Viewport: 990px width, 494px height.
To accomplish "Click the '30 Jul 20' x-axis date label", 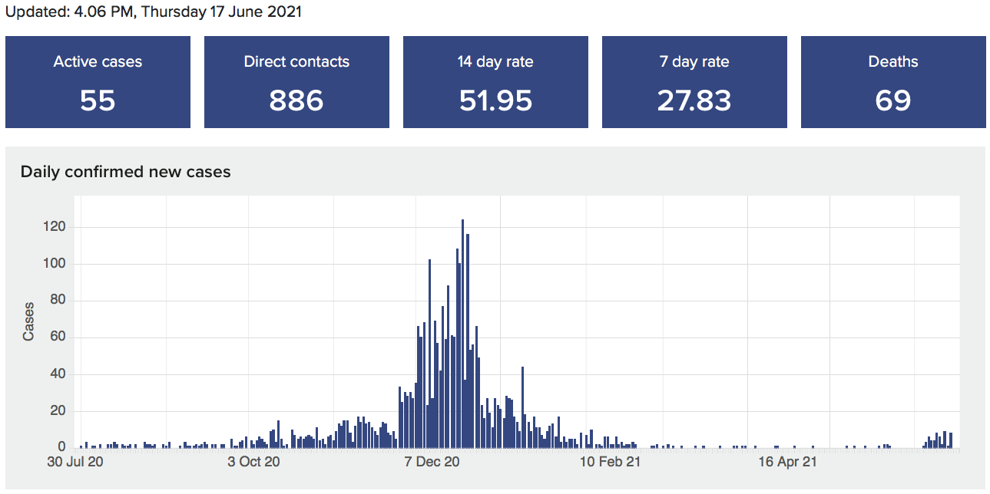I will [x=74, y=463].
